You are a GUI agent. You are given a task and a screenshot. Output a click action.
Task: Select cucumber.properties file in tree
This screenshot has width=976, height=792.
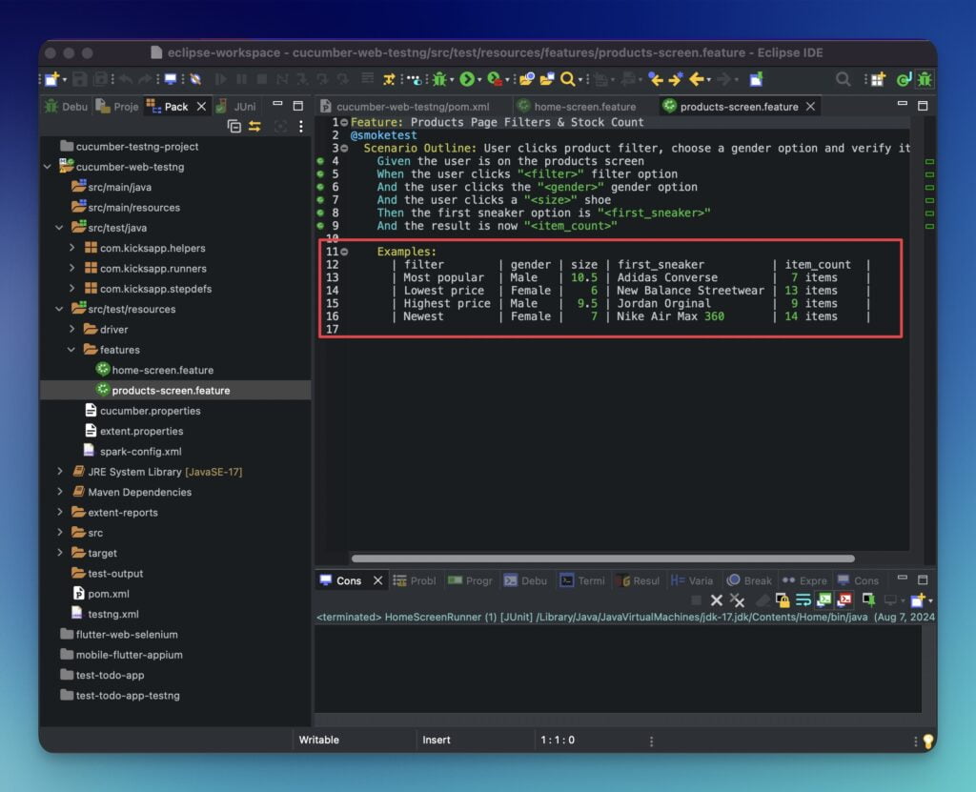tap(150, 411)
